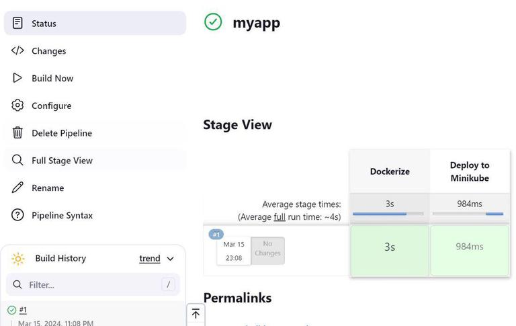Click the Pipeline Syntax help icon

[x=18, y=216]
